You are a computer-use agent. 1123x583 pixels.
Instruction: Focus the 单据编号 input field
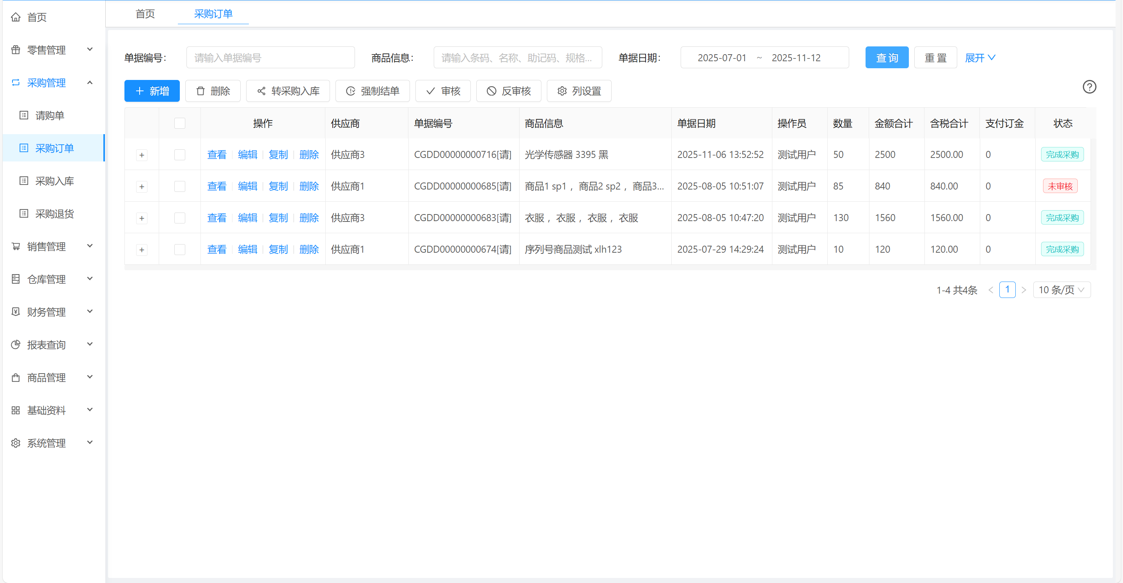coord(270,57)
